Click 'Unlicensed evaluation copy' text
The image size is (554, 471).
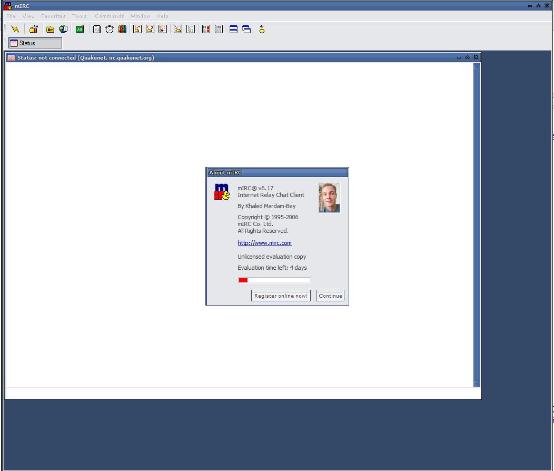(272, 257)
